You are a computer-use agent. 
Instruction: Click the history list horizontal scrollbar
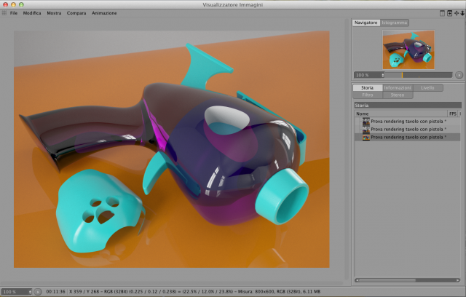[408, 280]
